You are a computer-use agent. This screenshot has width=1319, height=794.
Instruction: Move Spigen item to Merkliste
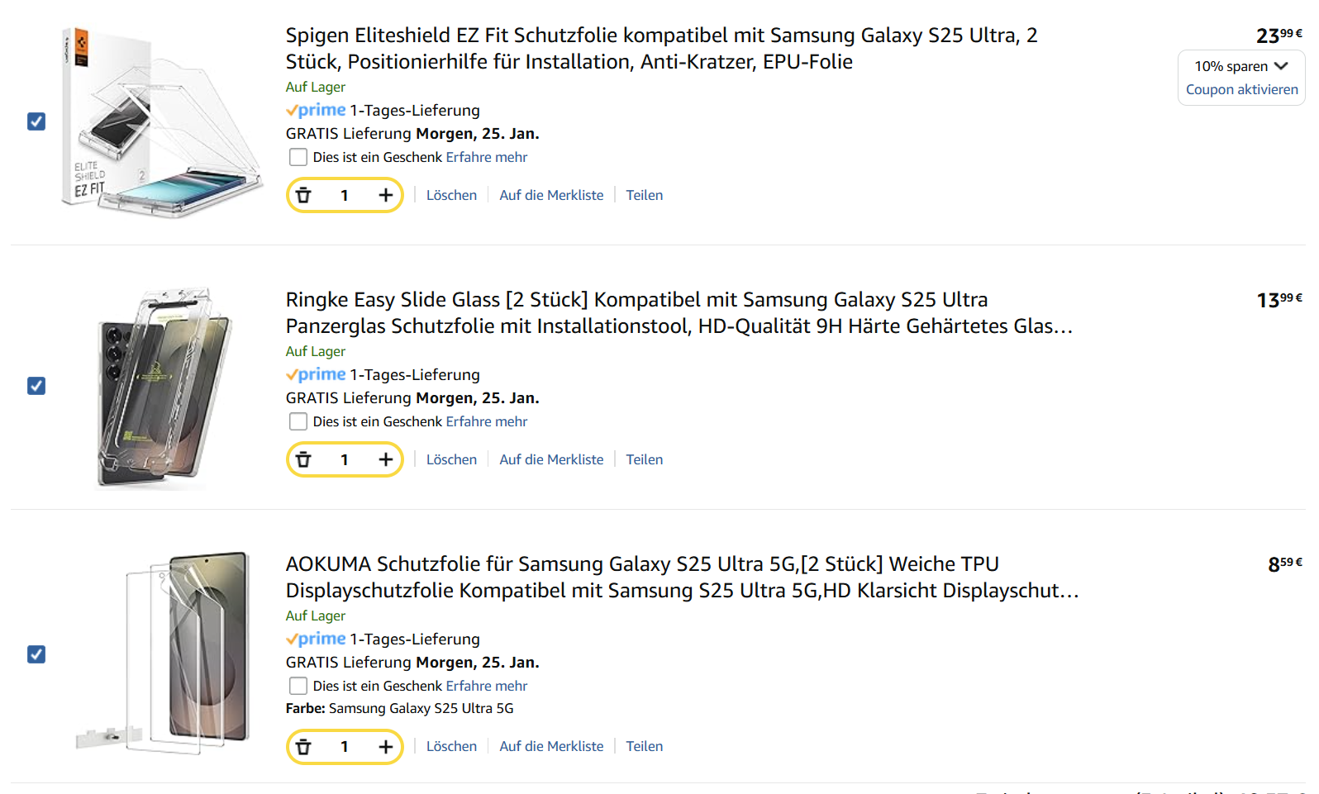point(551,195)
